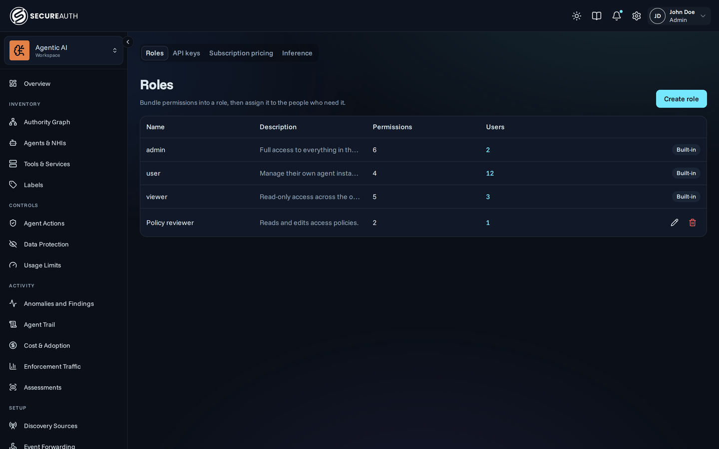Click the Tools & Services server icon
The width and height of the screenshot is (719, 449).
click(x=13, y=164)
